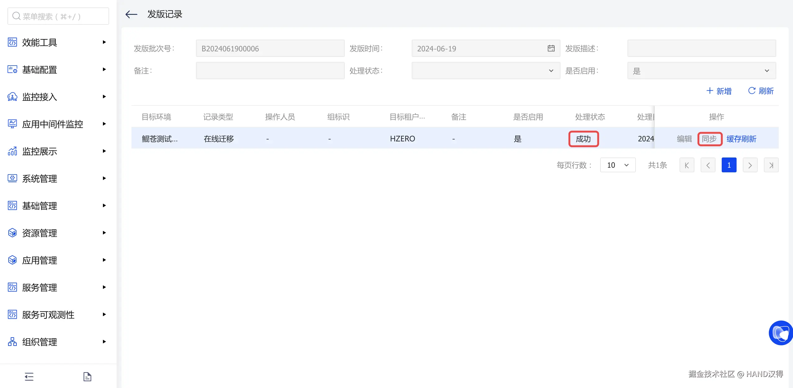793x388 pixels.
Task: Change the 每页行数 page size dropdown
Action: point(618,165)
